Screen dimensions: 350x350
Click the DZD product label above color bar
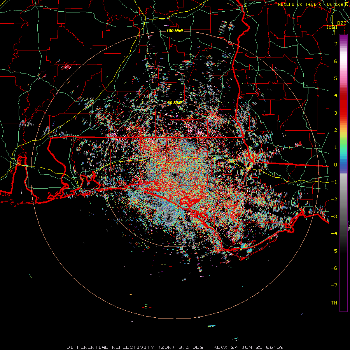click(341, 23)
